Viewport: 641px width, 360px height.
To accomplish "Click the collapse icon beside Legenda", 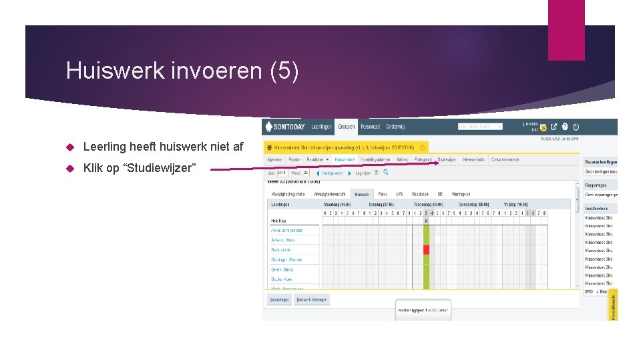I will [376, 173].
